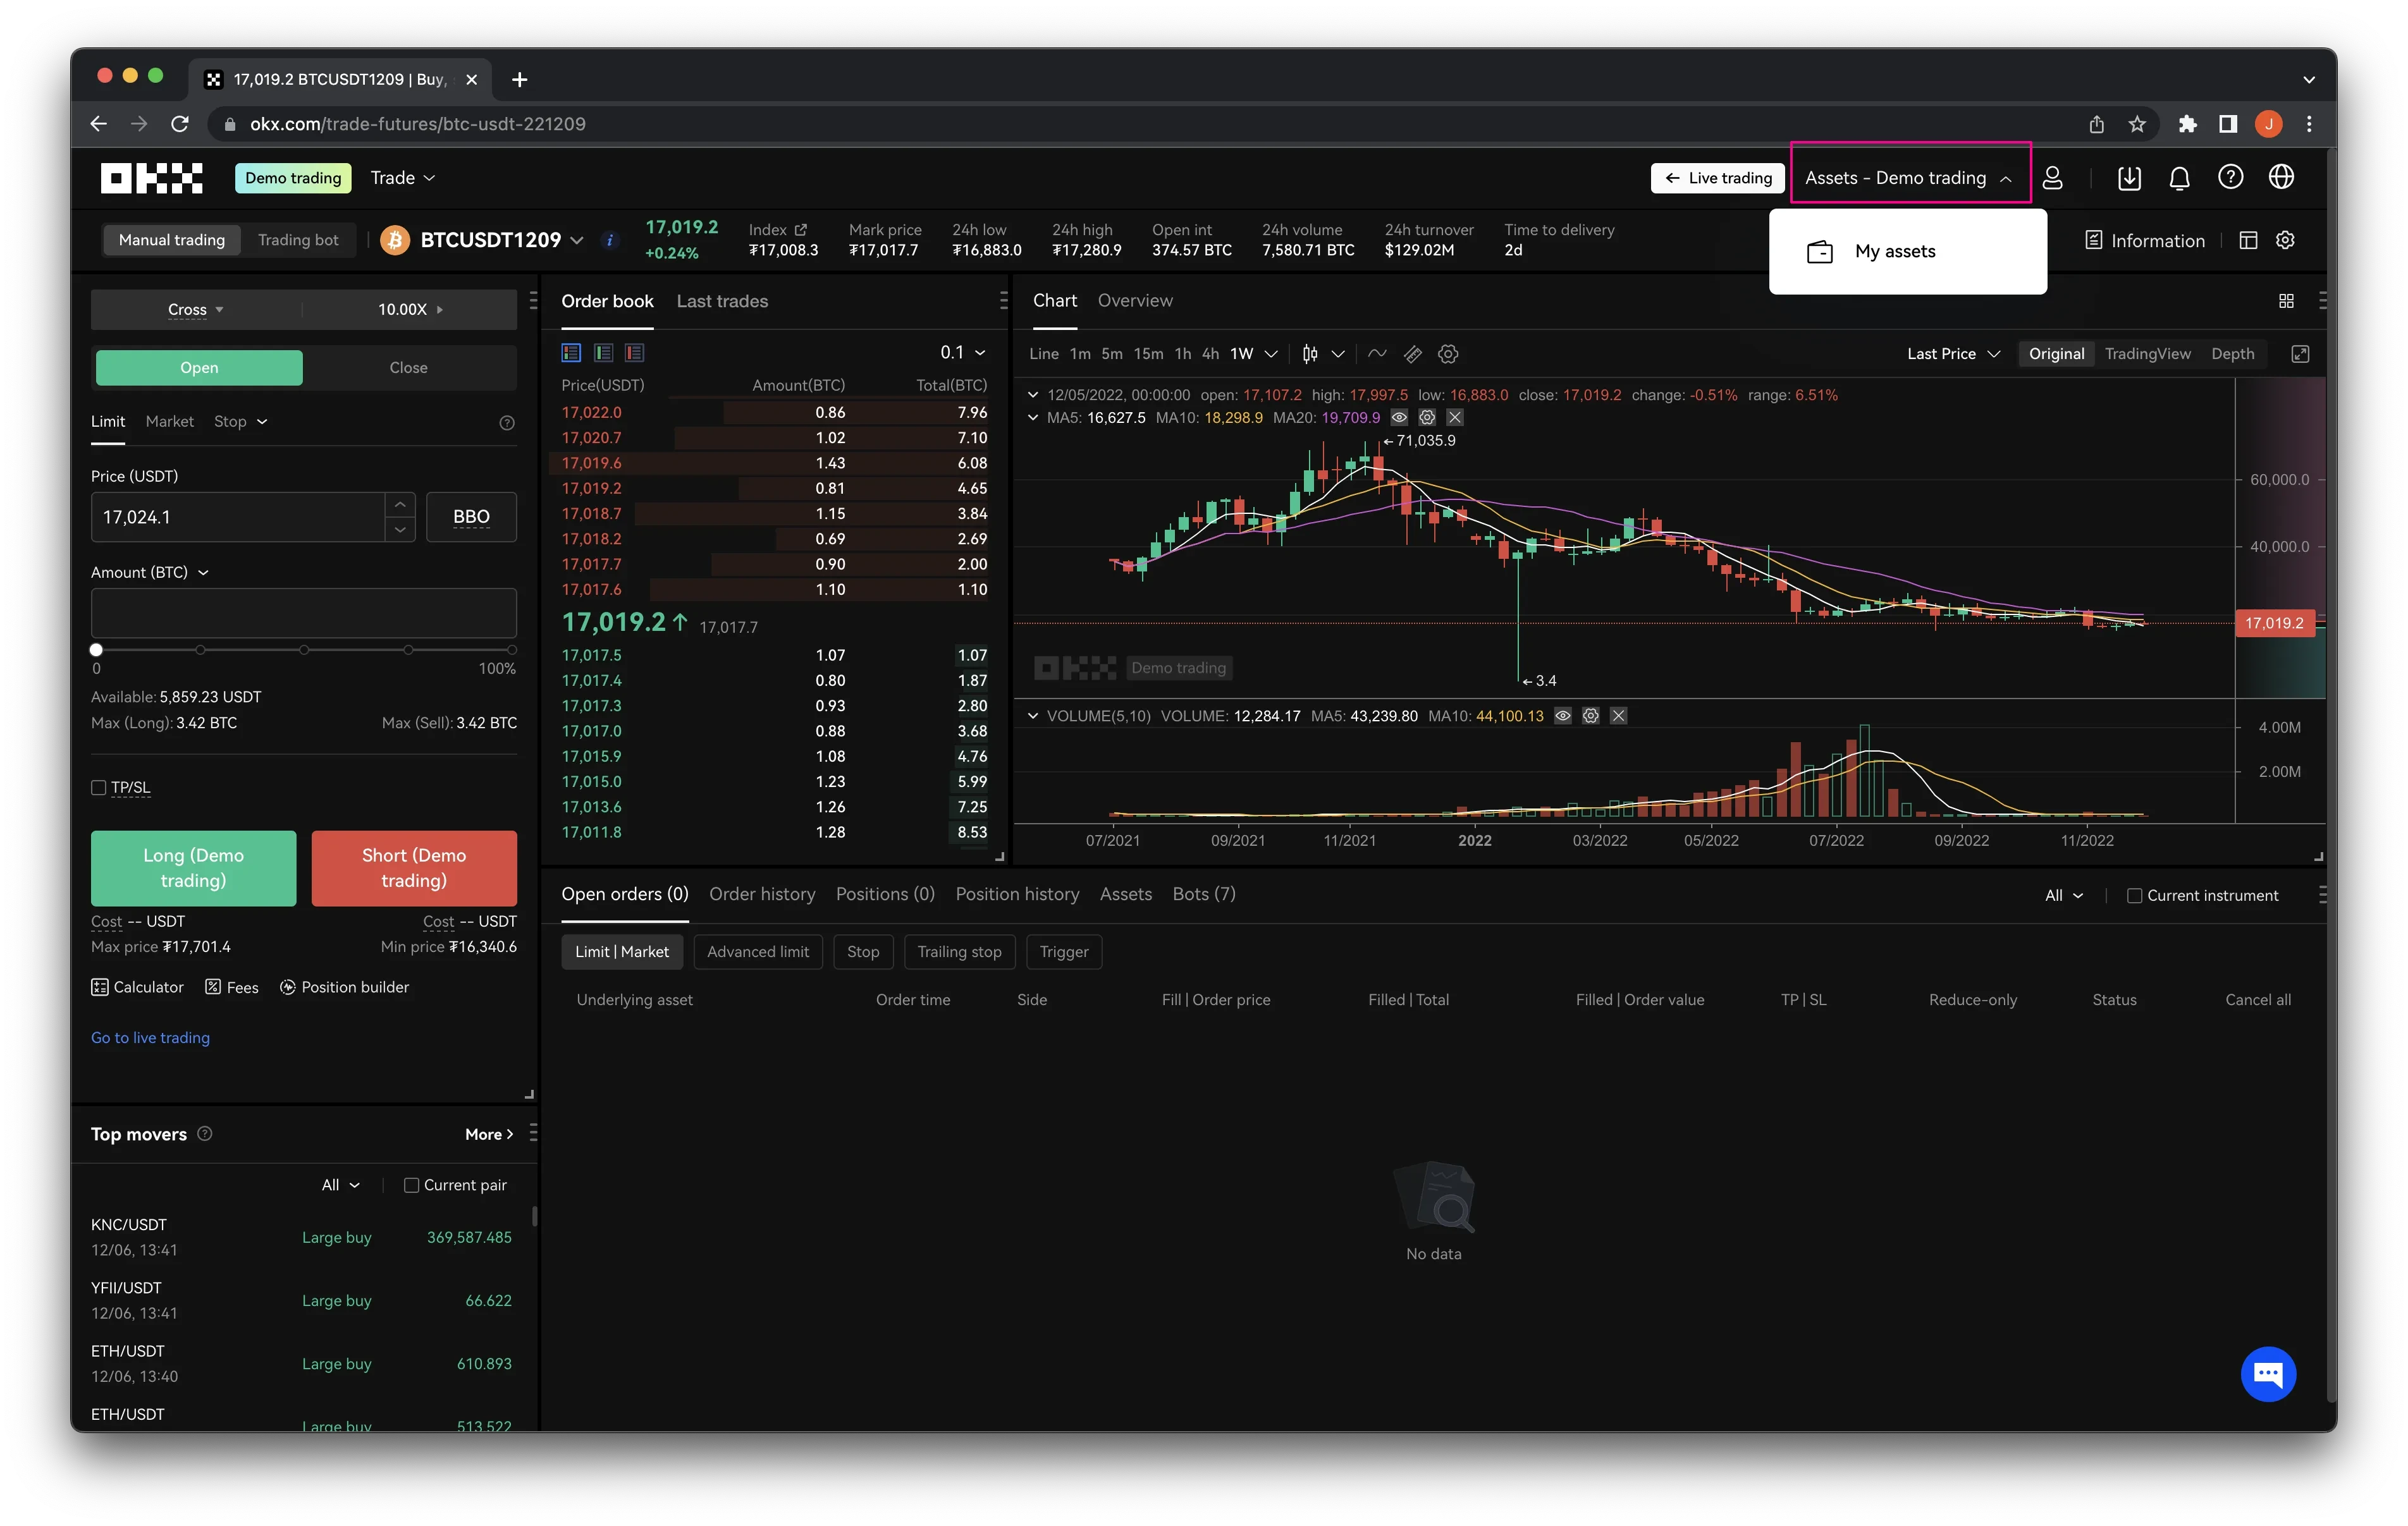
Task: Select the fullscreen expand chart icon
Action: (x=2301, y=354)
